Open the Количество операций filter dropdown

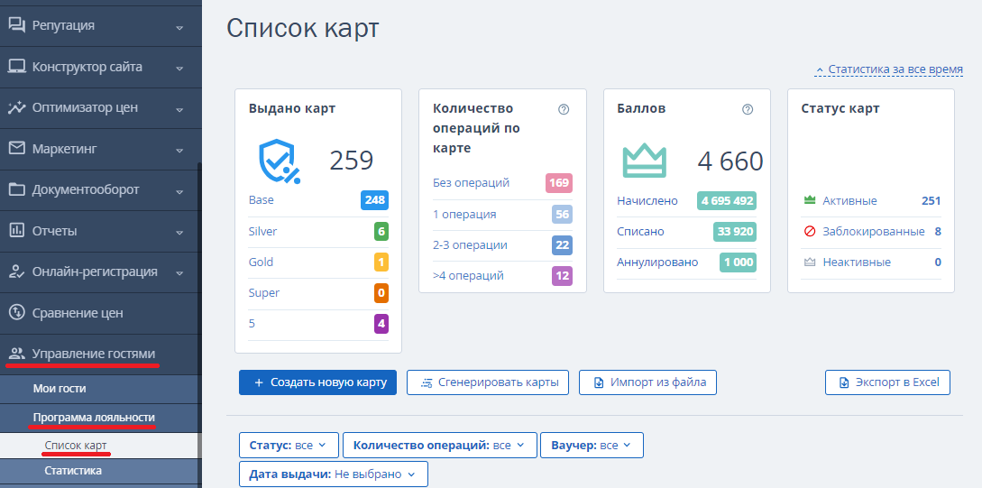tap(440, 445)
